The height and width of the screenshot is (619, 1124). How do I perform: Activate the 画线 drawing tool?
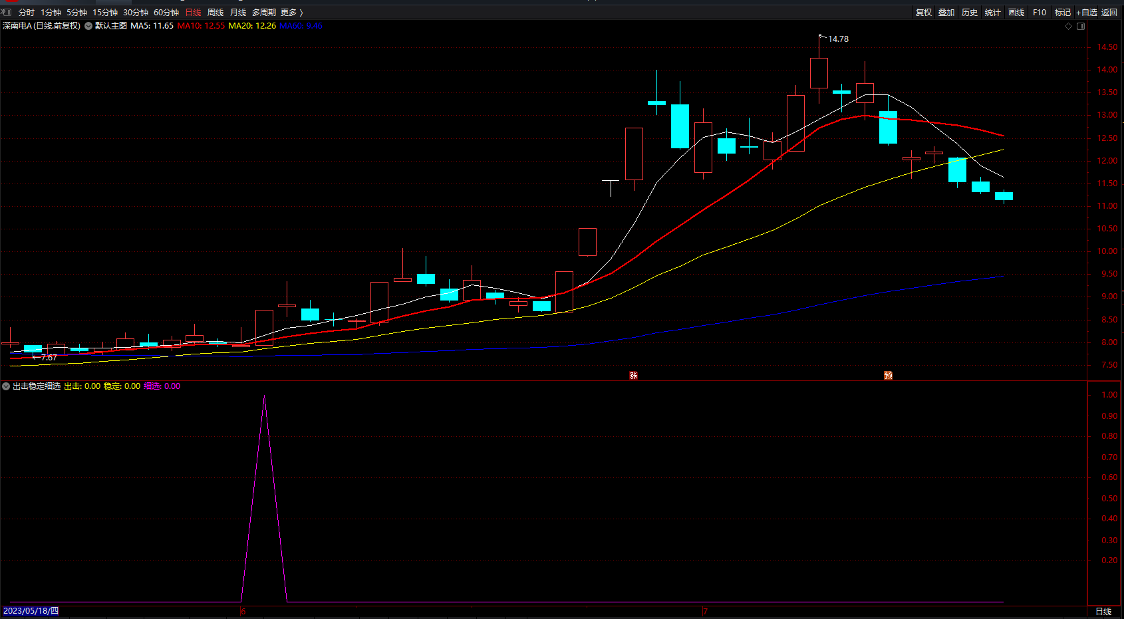click(1016, 13)
